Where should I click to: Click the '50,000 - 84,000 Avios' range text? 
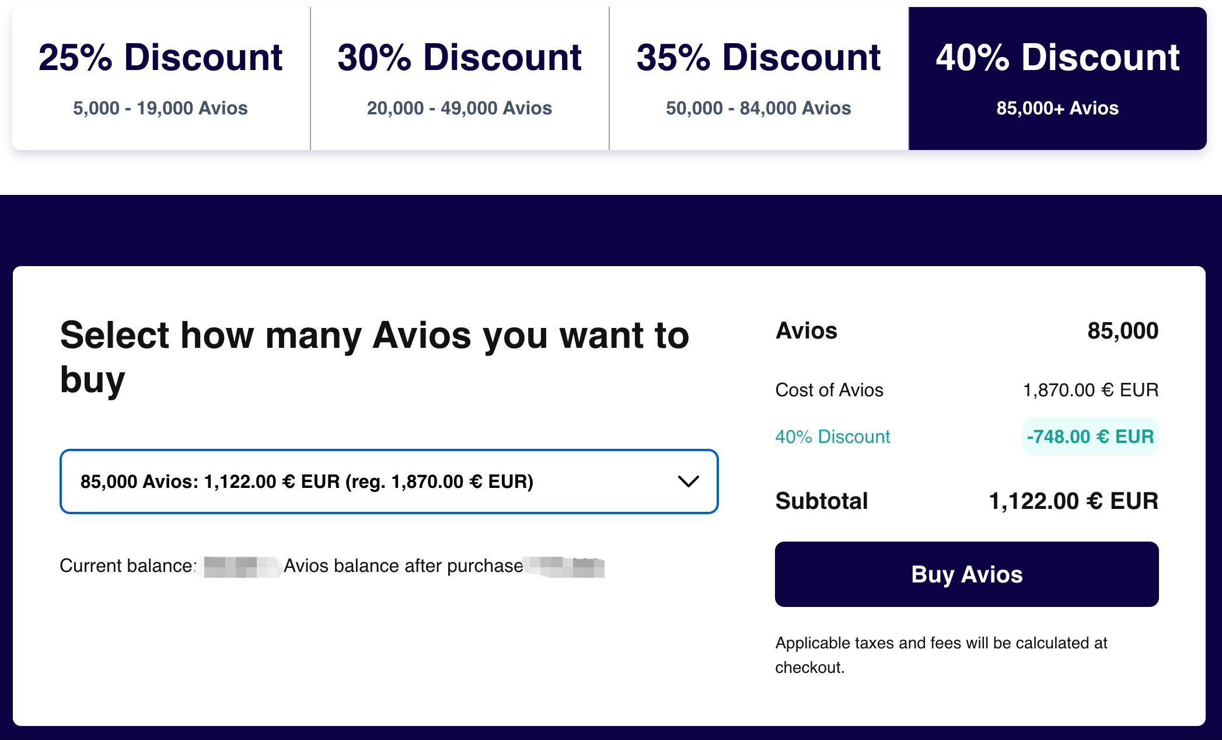click(758, 108)
